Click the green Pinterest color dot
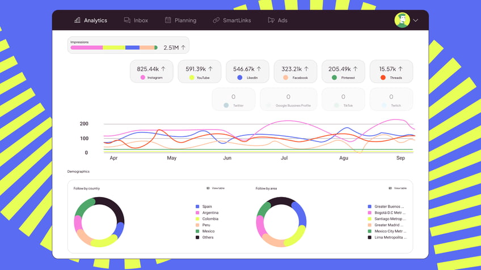Screen dimensions: 481x270 (x=334, y=78)
